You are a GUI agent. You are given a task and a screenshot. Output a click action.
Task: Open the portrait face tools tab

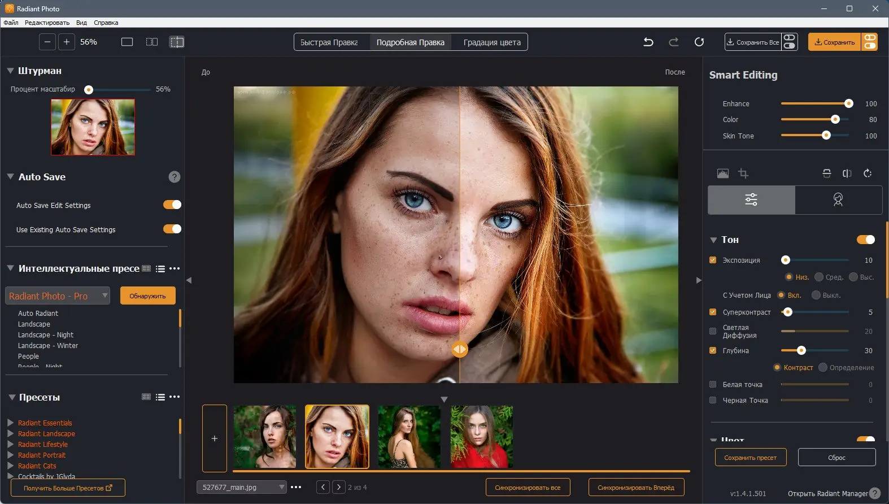coord(838,199)
